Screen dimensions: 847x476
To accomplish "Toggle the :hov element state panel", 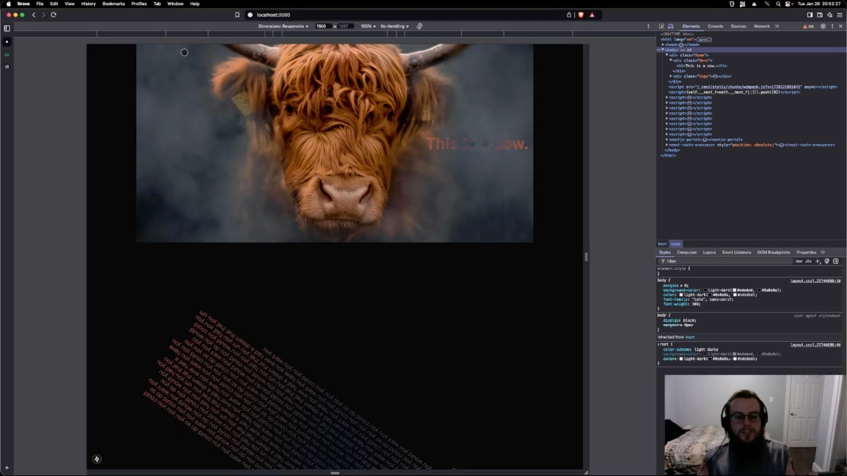I will click(x=799, y=261).
